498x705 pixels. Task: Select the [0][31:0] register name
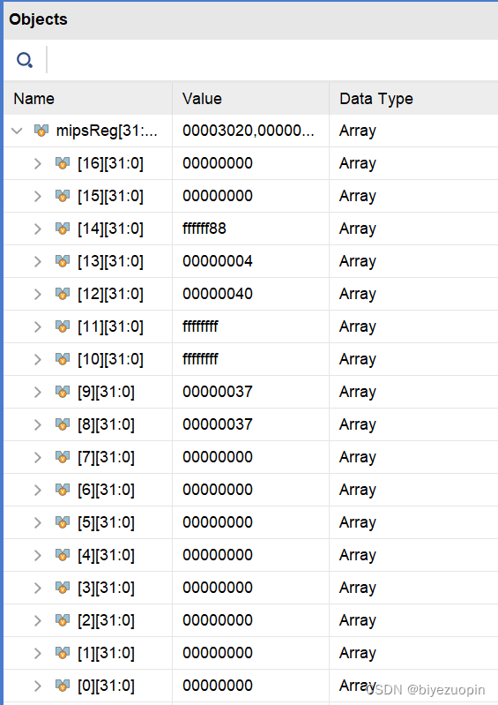pyautogui.click(x=106, y=686)
